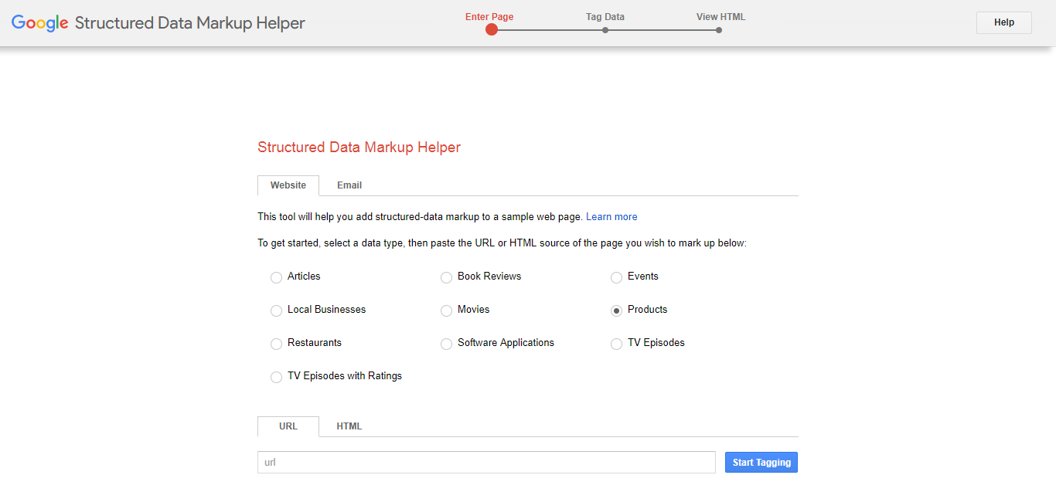This screenshot has width=1056, height=492.
Task: Open the Help button
Action: [1003, 22]
